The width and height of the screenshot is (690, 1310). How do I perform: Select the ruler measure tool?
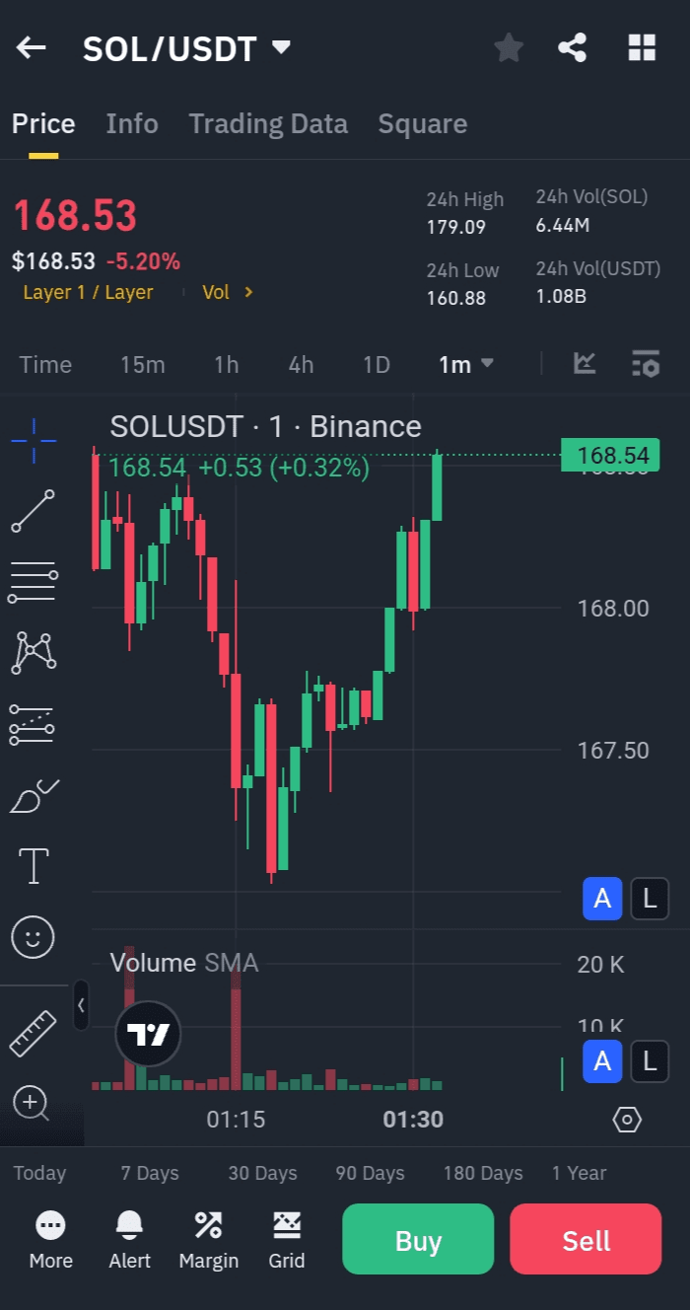(x=34, y=1033)
